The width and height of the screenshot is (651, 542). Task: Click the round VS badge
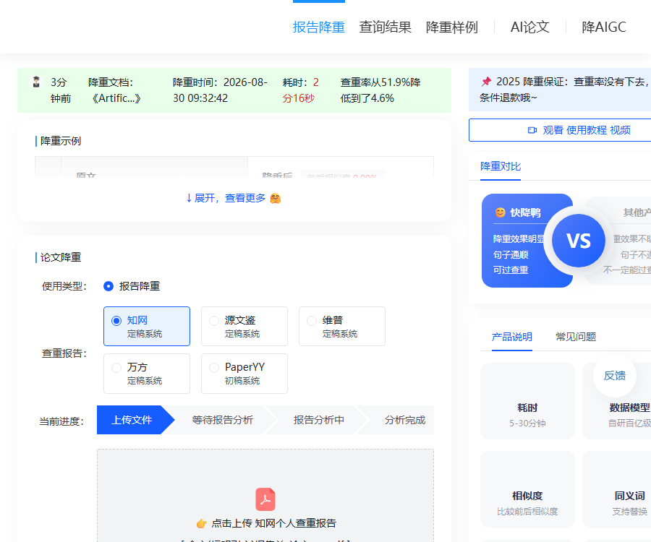(579, 241)
